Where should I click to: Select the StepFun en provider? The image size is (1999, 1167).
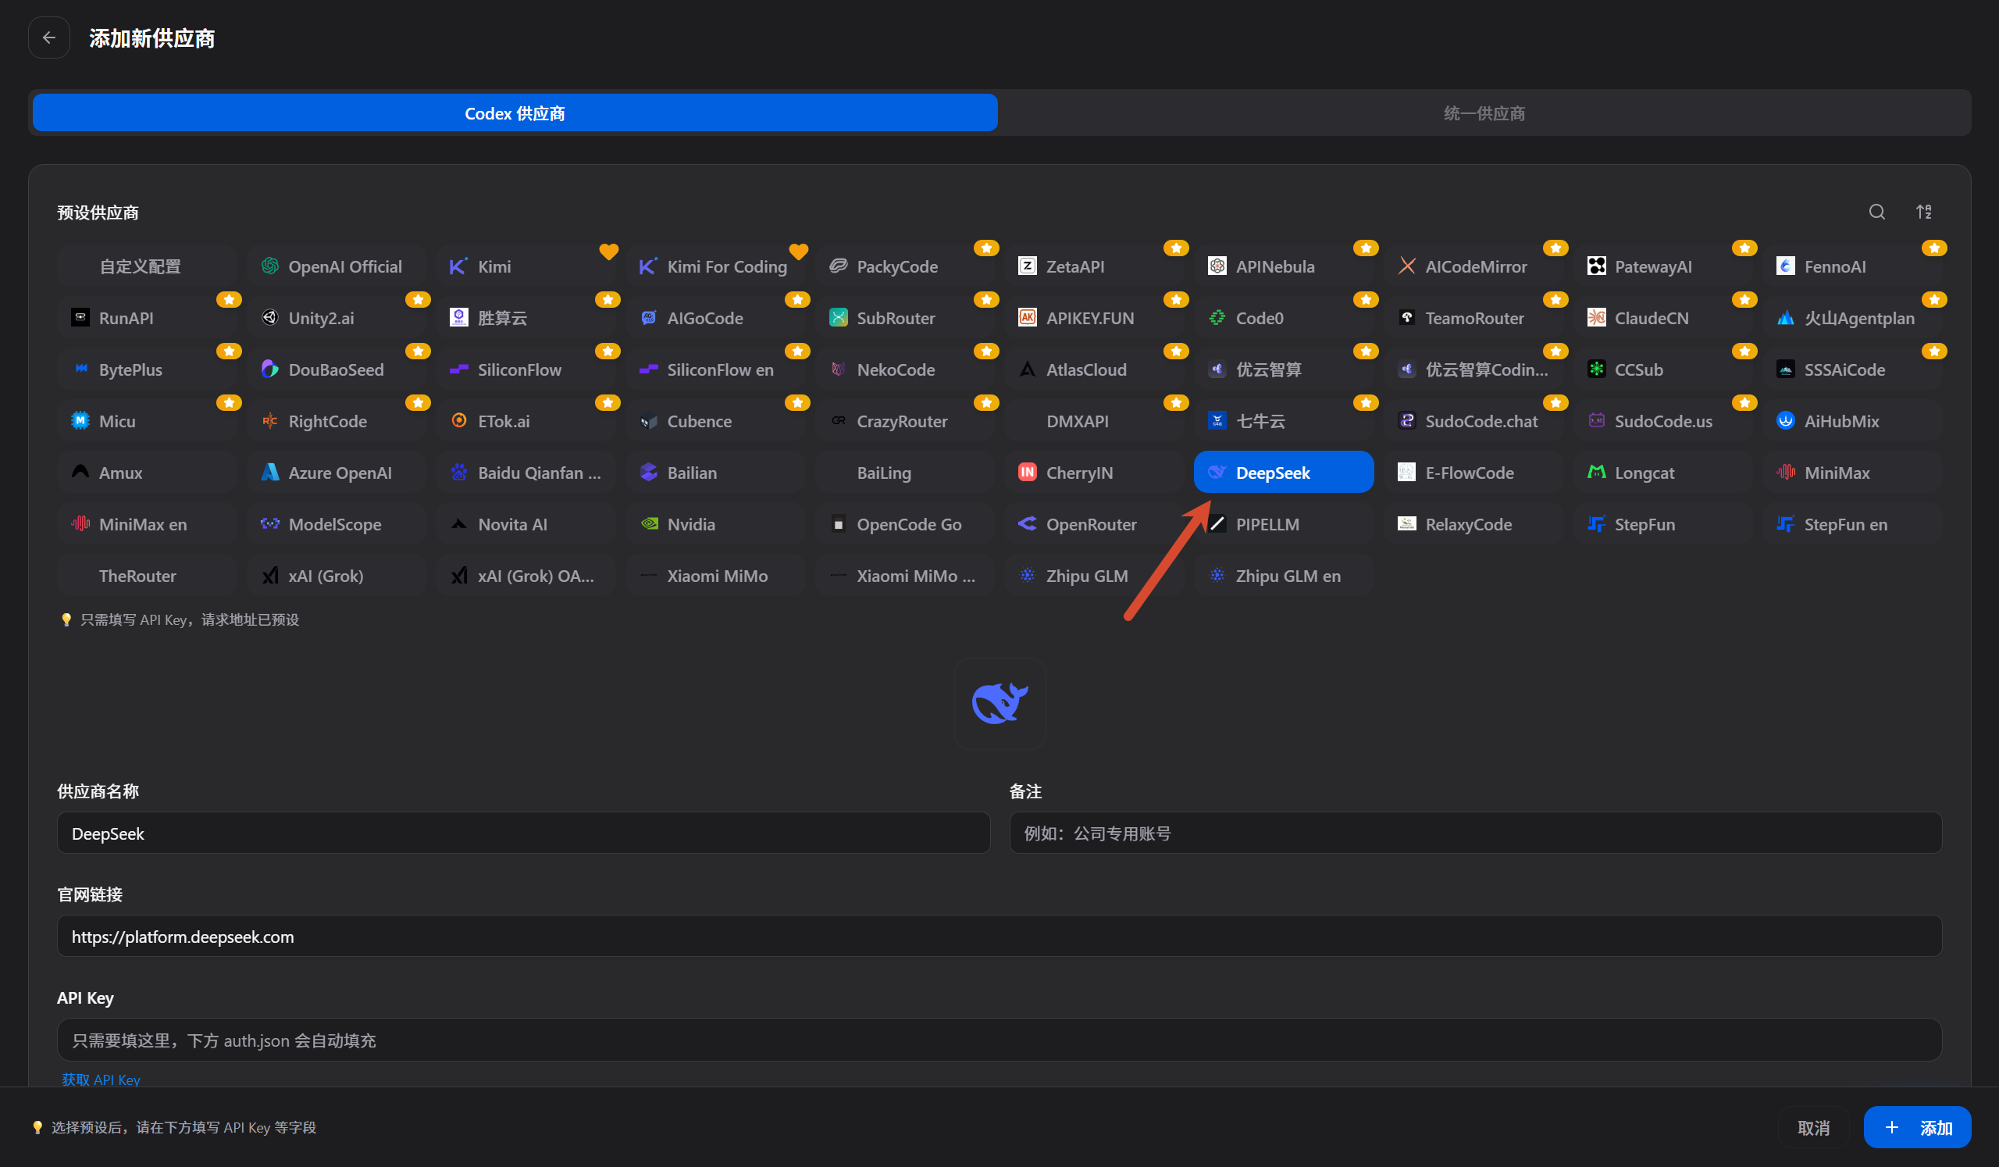(x=1853, y=524)
